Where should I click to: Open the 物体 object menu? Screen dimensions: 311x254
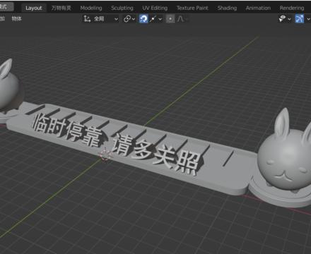[x=17, y=19]
